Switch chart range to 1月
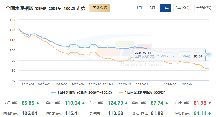The width and height of the screenshot is (216, 117). [139, 8]
